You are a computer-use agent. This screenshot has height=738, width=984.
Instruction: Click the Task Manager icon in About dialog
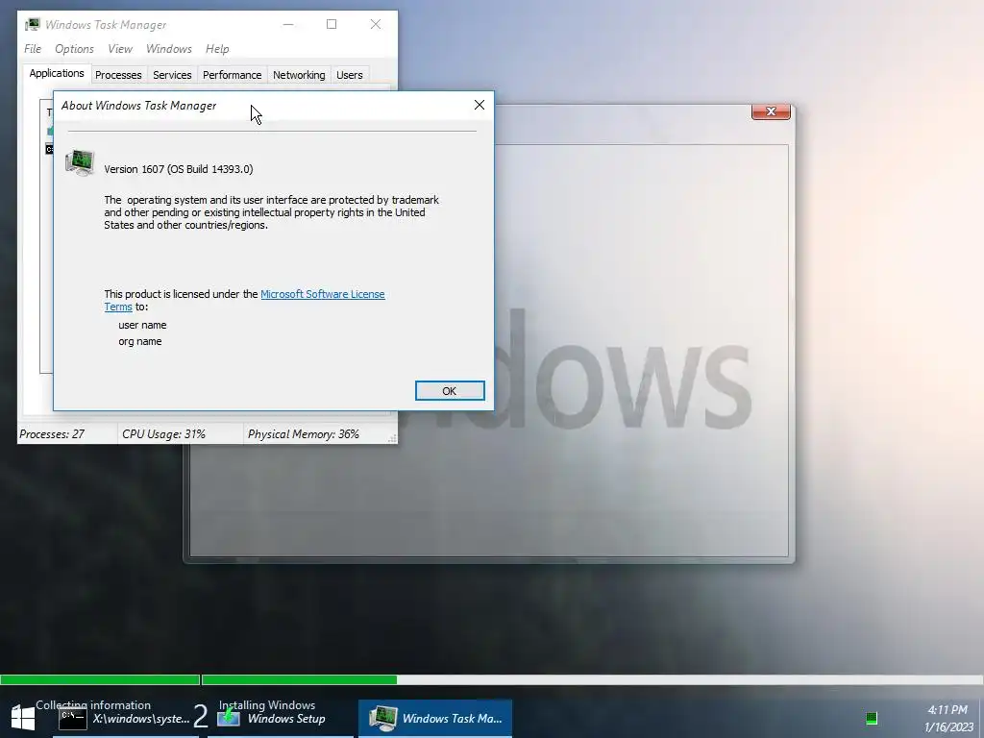coord(80,163)
